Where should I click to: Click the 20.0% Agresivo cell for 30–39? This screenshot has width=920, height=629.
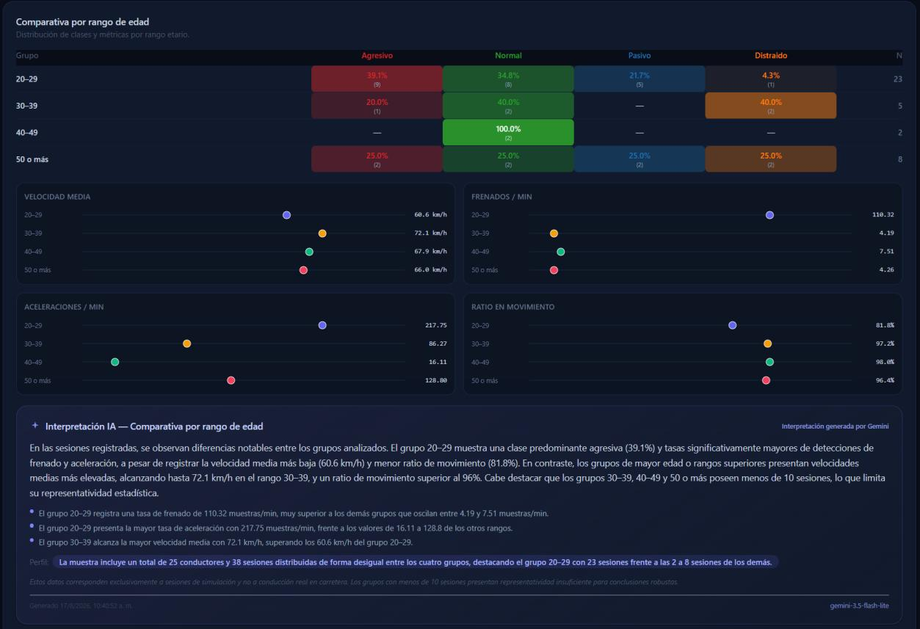[x=377, y=106]
